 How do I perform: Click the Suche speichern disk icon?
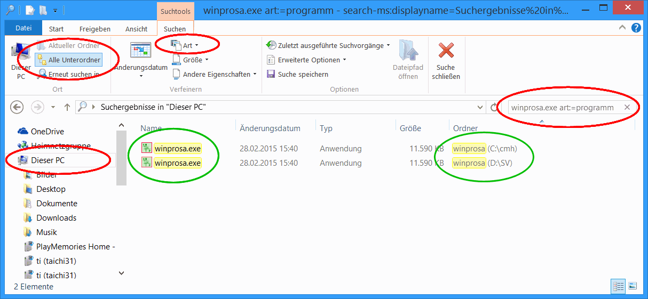coord(271,74)
